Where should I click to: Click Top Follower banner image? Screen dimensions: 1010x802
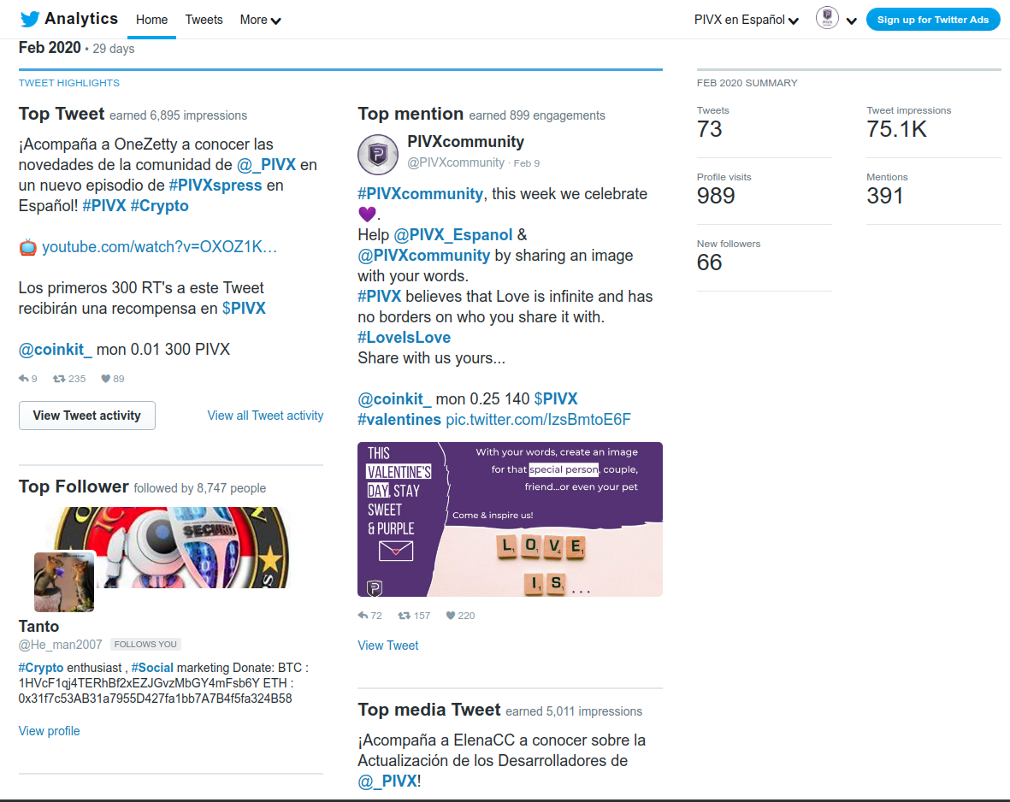(x=171, y=547)
